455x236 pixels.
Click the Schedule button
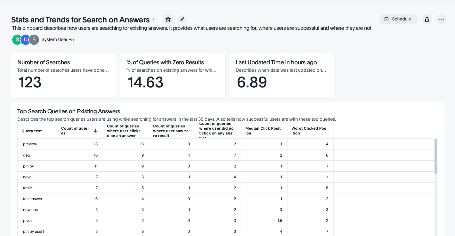pyautogui.click(x=399, y=19)
